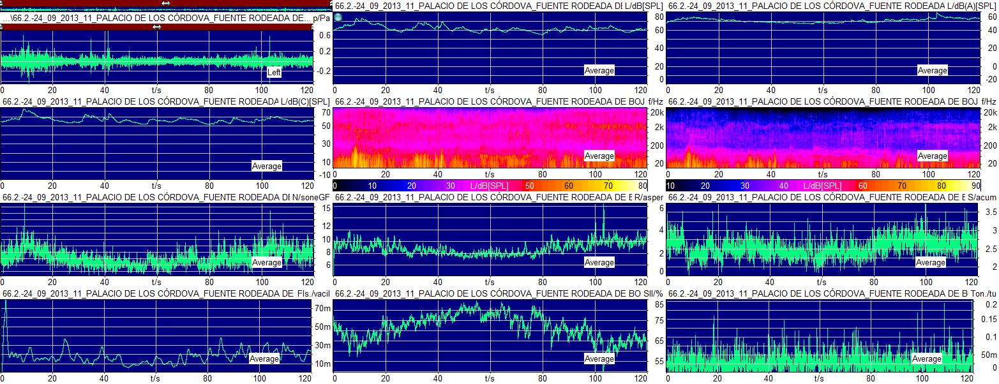Image resolution: width=999 pixels, height=384 pixels.
Task: Click the Average label in the L/dB[SPL] level plot
Action: pos(599,71)
